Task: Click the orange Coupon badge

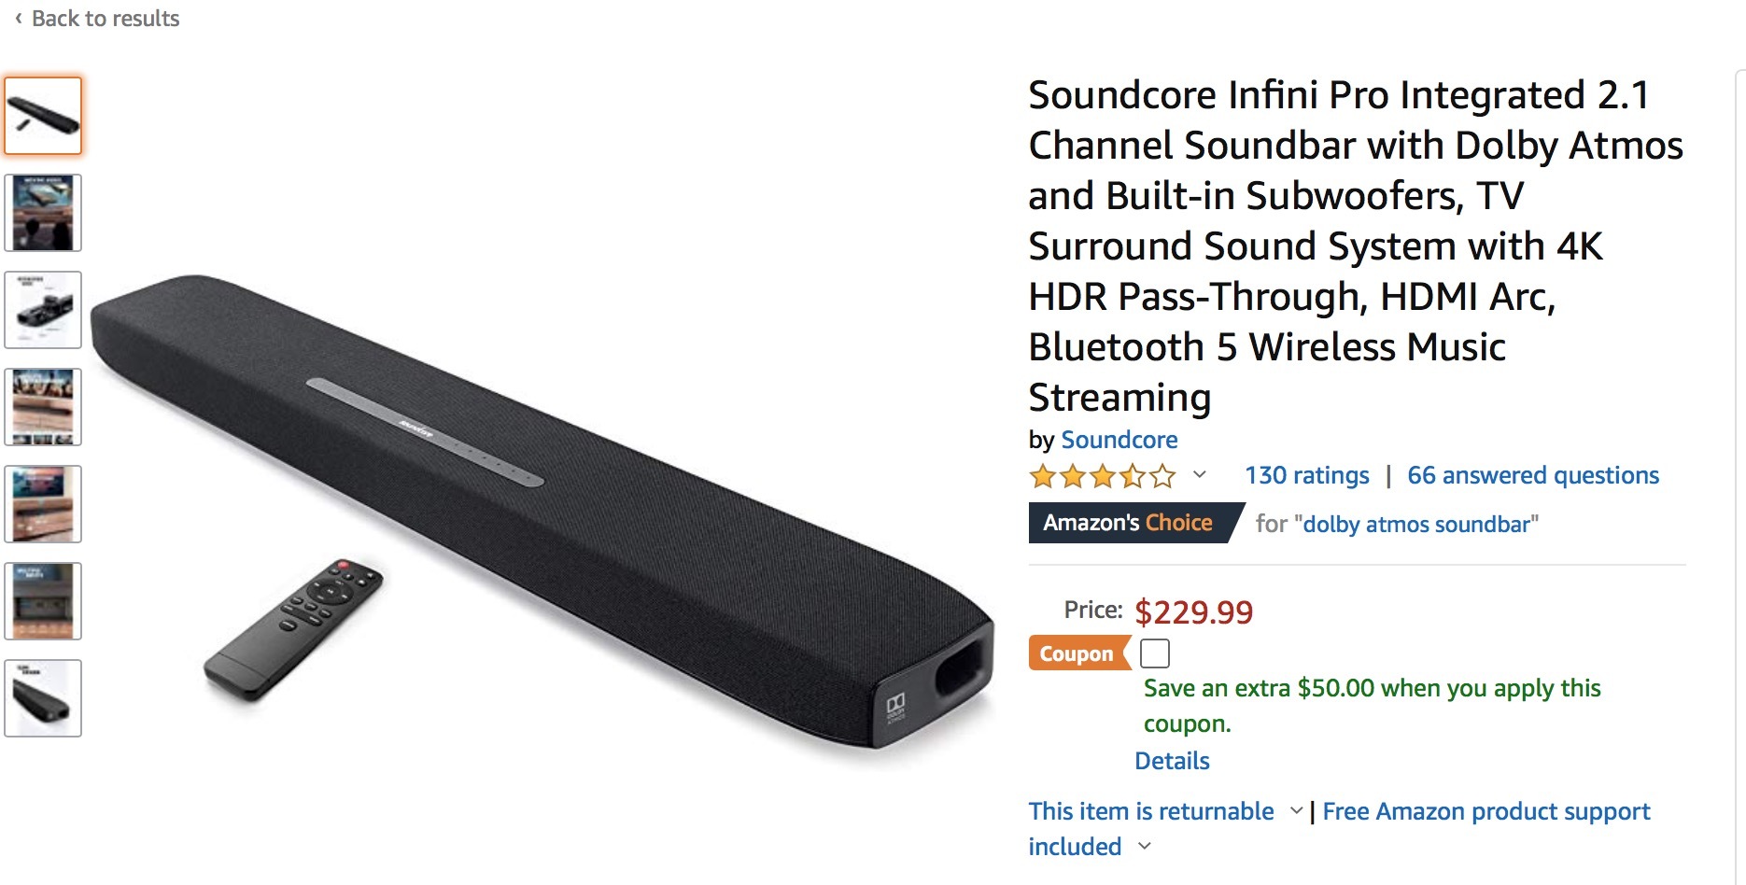Action: tap(1077, 653)
